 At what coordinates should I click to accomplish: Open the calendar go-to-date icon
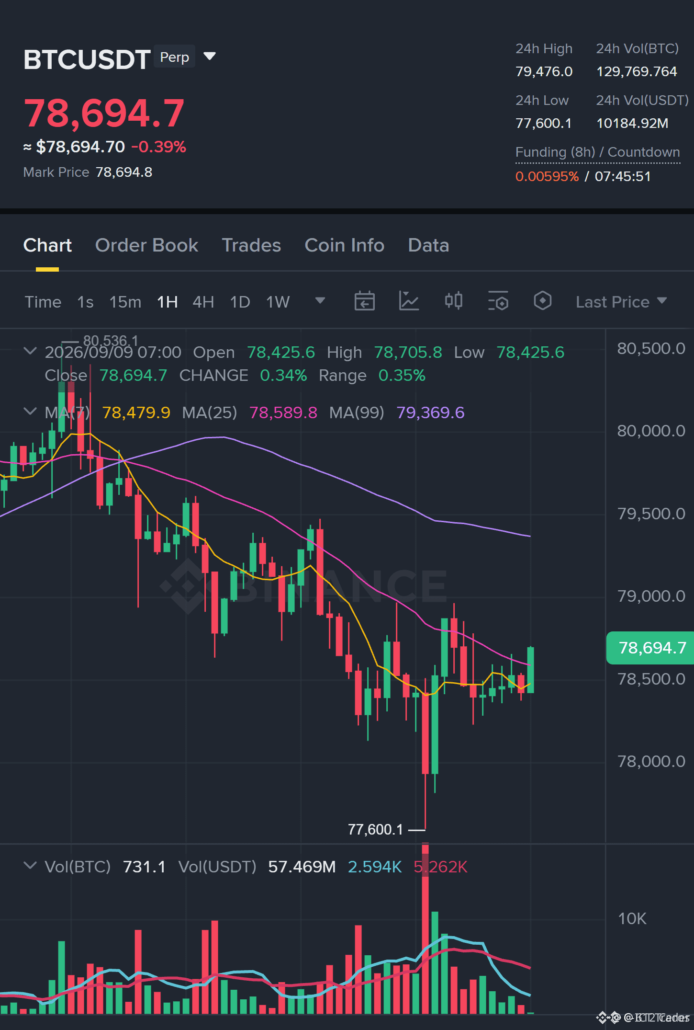(x=364, y=301)
